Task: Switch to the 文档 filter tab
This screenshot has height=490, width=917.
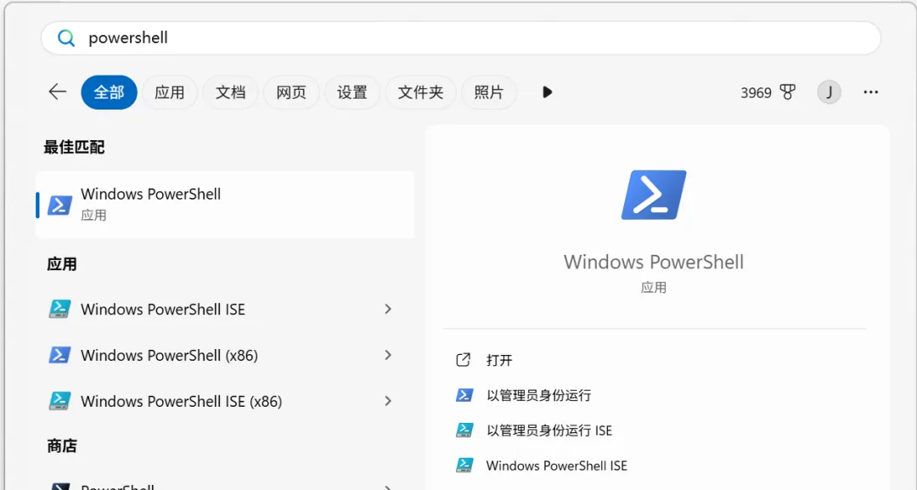Action: [x=230, y=93]
